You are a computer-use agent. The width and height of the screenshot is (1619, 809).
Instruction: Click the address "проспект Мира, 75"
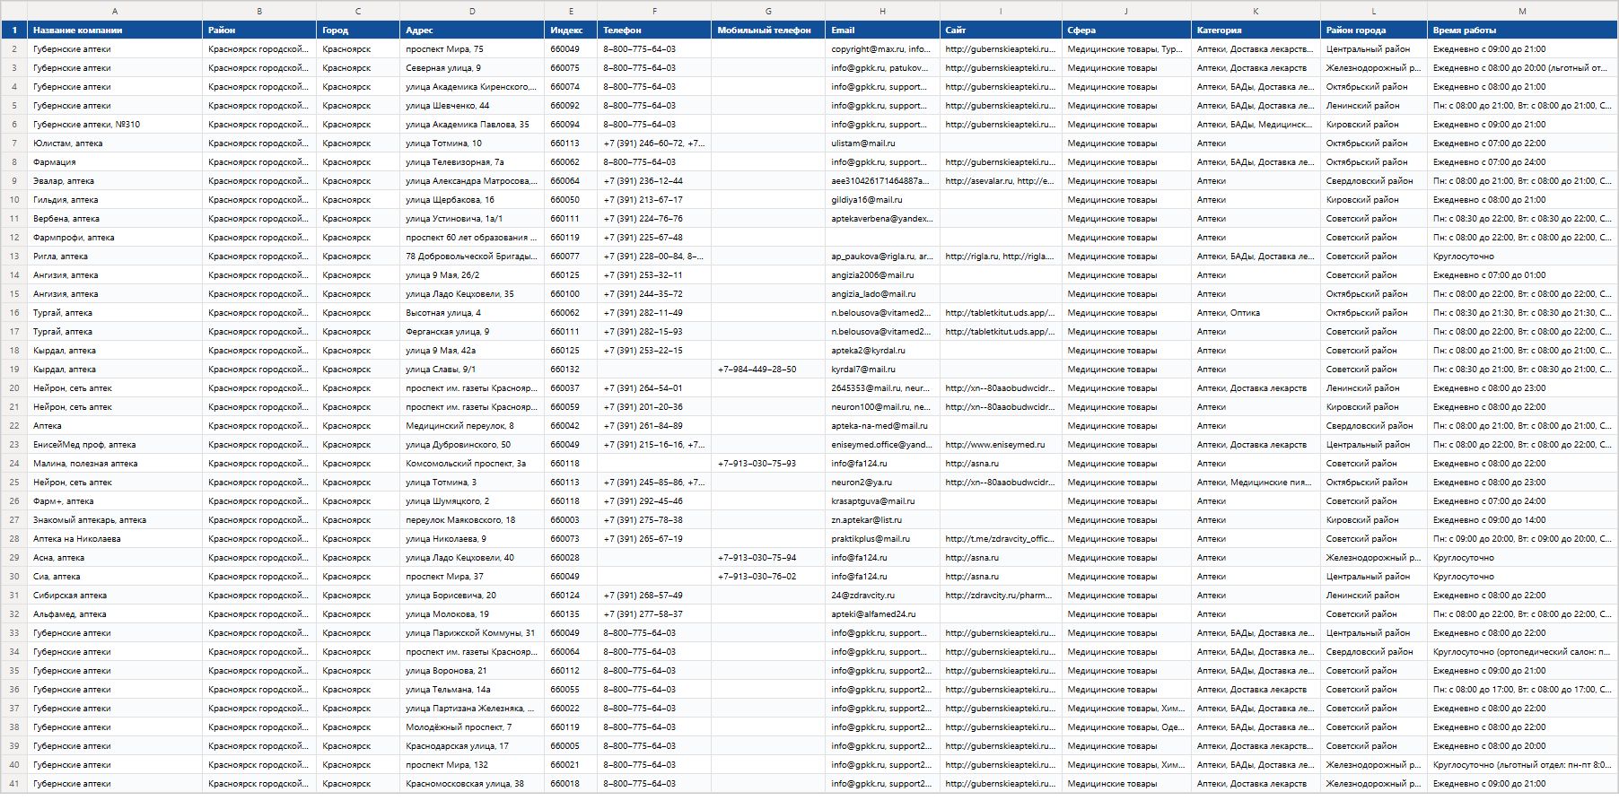coord(472,49)
